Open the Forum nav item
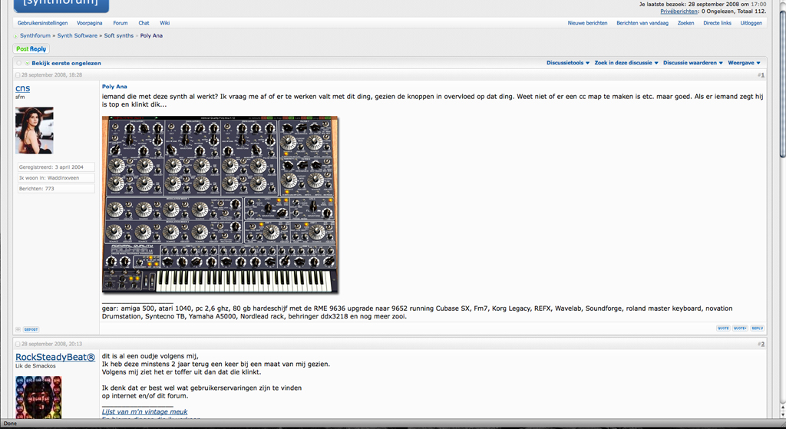 coord(121,23)
